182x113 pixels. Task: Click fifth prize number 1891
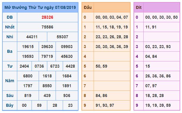tap(67, 86)
